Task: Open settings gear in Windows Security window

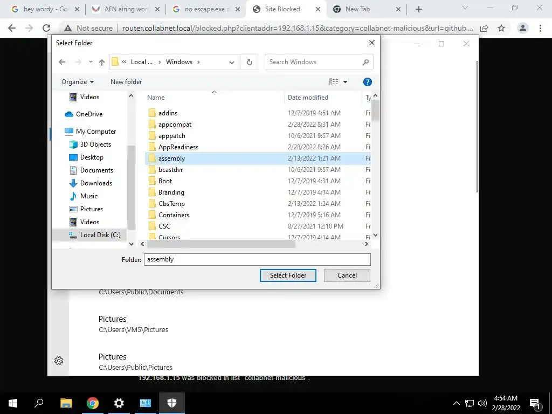Action: pos(59,361)
